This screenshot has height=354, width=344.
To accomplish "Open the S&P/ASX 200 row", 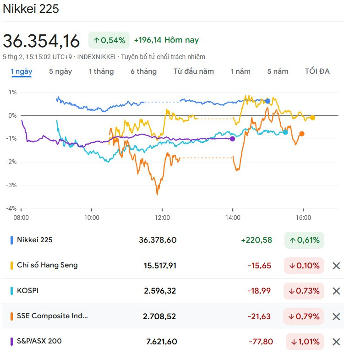I will tap(173, 342).
